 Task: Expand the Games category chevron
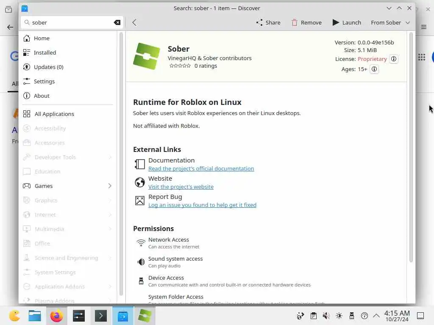pyautogui.click(x=110, y=186)
